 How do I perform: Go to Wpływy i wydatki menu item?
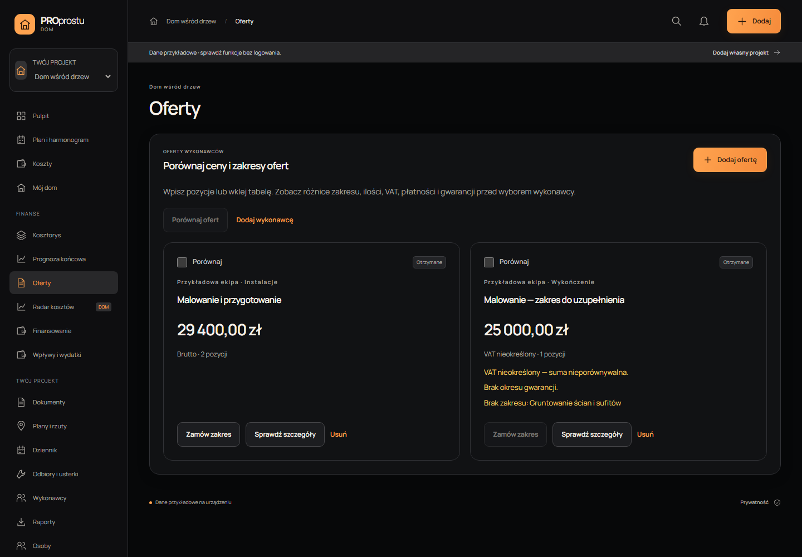(x=64, y=355)
